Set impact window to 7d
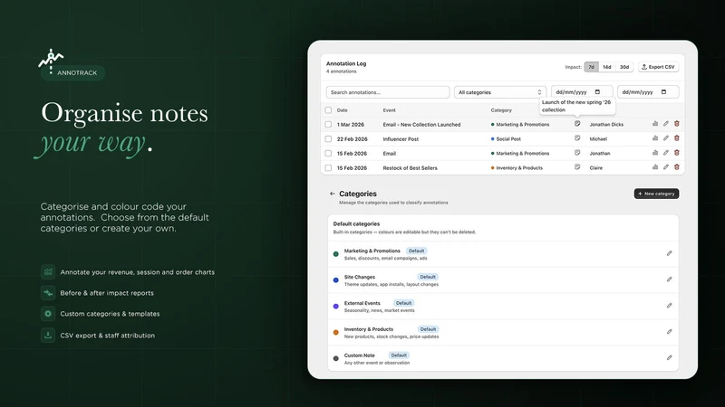 592,67
